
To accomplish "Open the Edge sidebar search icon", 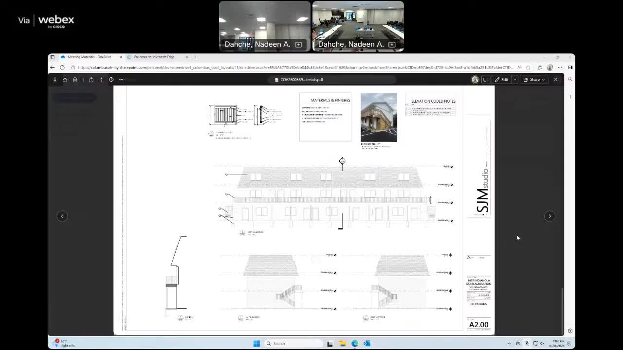I will (x=570, y=79).
